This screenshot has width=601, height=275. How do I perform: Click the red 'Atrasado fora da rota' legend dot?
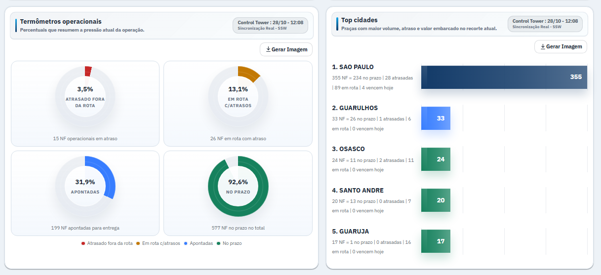point(83,243)
